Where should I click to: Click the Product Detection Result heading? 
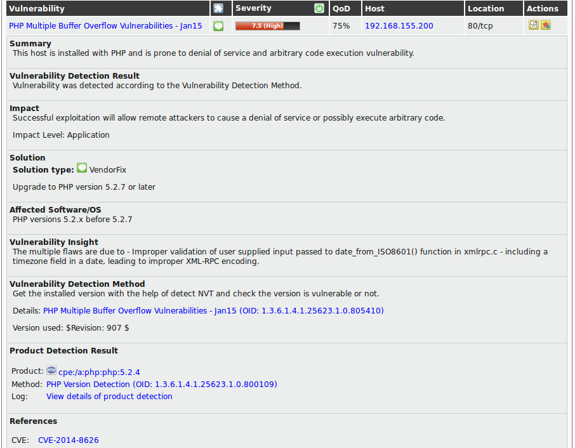click(x=64, y=350)
